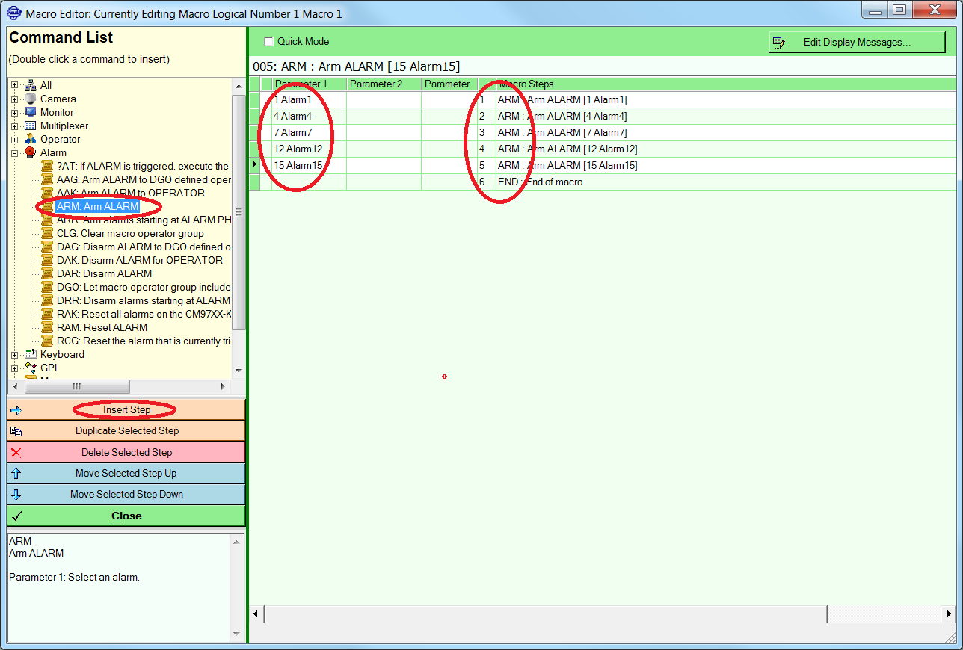Image resolution: width=963 pixels, height=650 pixels.
Task: Click the globe icon in the title bar
Action: (13, 10)
